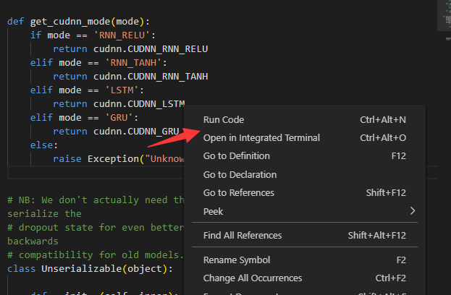Click the Unserializable class name
451x295 pixels.
tap(82, 268)
